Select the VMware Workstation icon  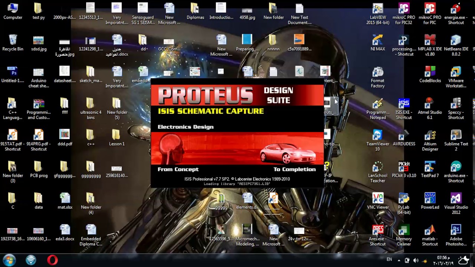456,77
